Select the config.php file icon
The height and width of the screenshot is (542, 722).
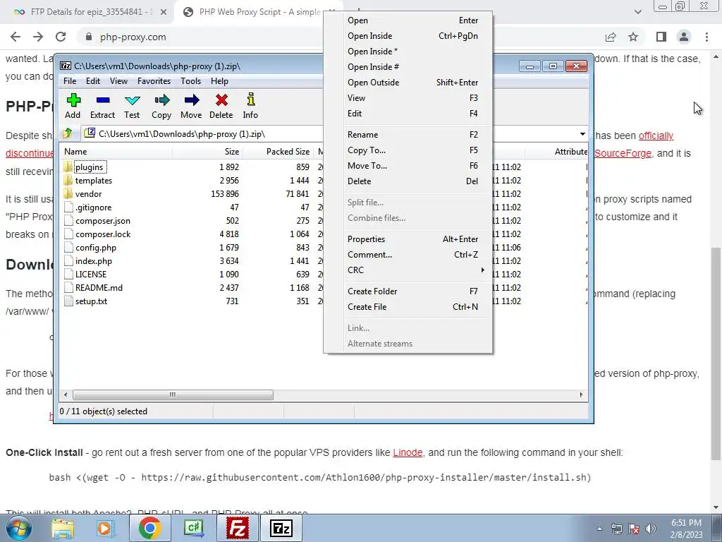coord(68,248)
